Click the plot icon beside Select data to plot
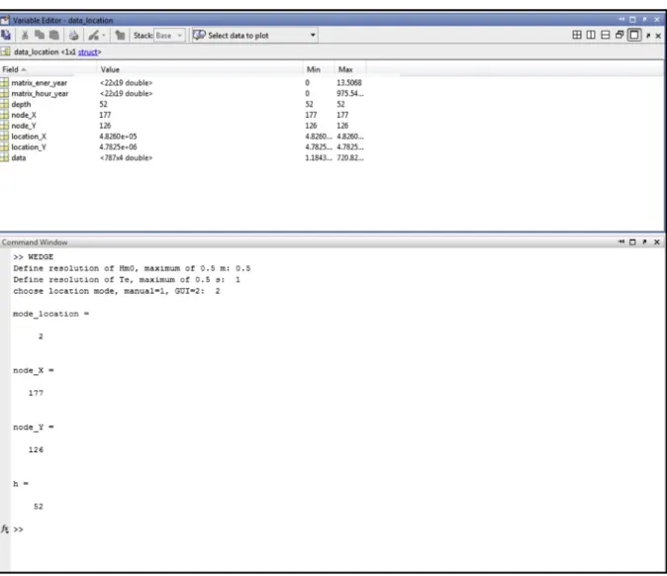Viewport: 667px width, 576px height. pos(199,36)
